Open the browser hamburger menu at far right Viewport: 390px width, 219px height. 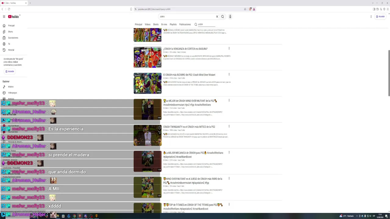point(387,9)
